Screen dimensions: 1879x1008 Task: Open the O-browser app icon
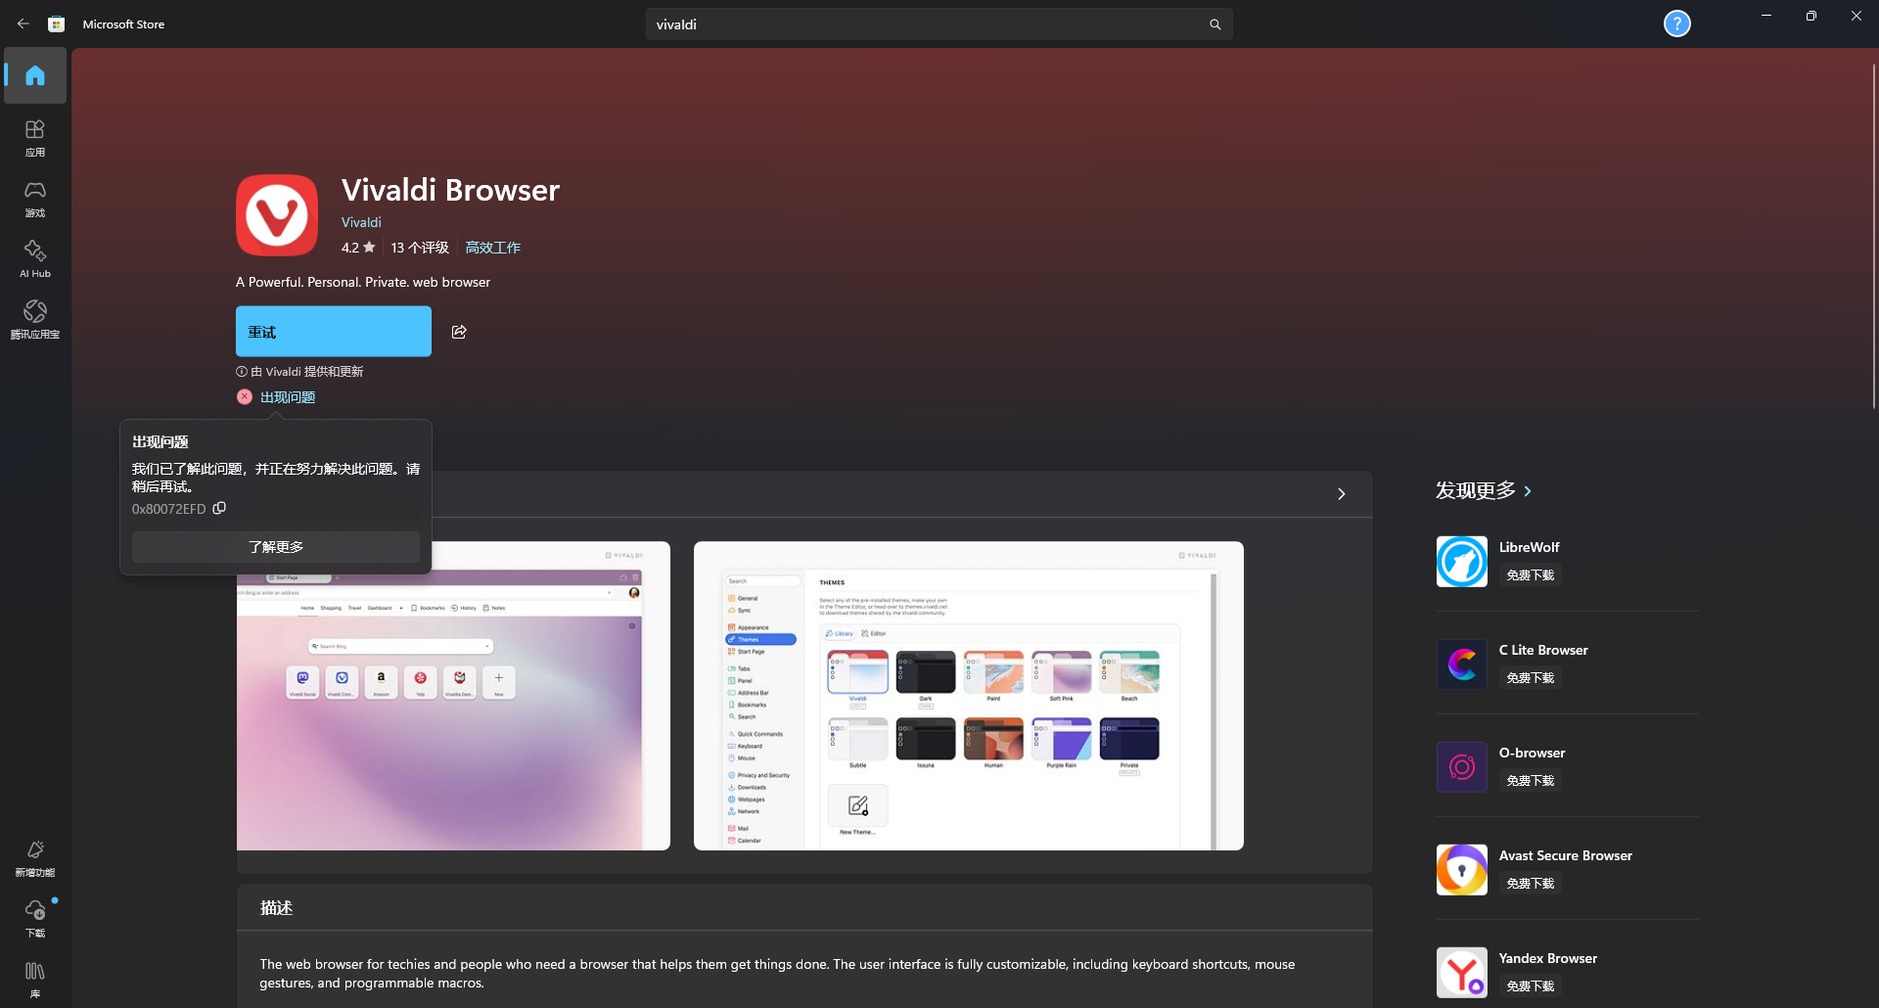pos(1461,767)
